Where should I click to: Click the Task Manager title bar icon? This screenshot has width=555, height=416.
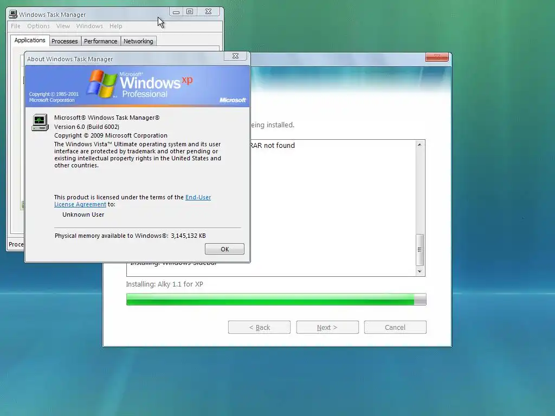[x=13, y=14]
